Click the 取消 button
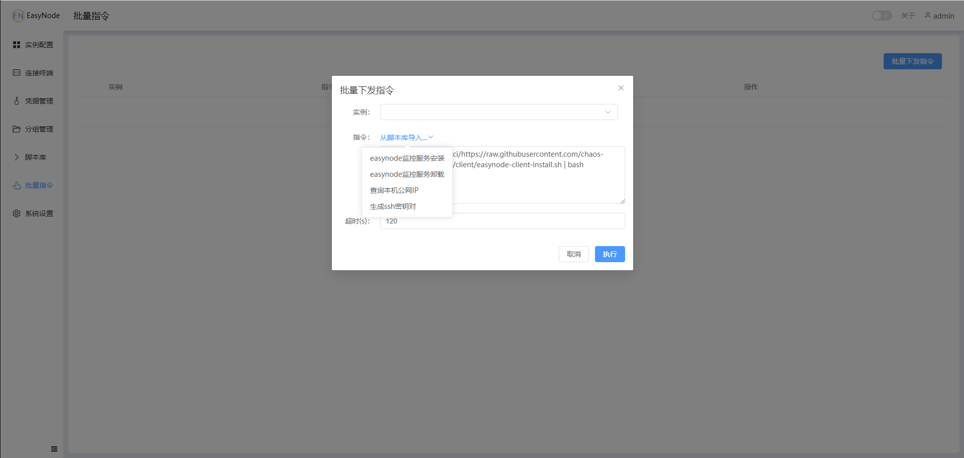The height and width of the screenshot is (458, 964). pyautogui.click(x=573, y=254)
